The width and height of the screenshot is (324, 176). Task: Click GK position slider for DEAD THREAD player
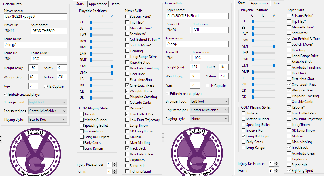[x=101, y=98]
